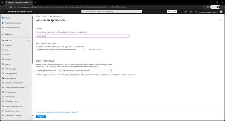
Task: Close the Register an application blade
Action: (x=220, y=20)
